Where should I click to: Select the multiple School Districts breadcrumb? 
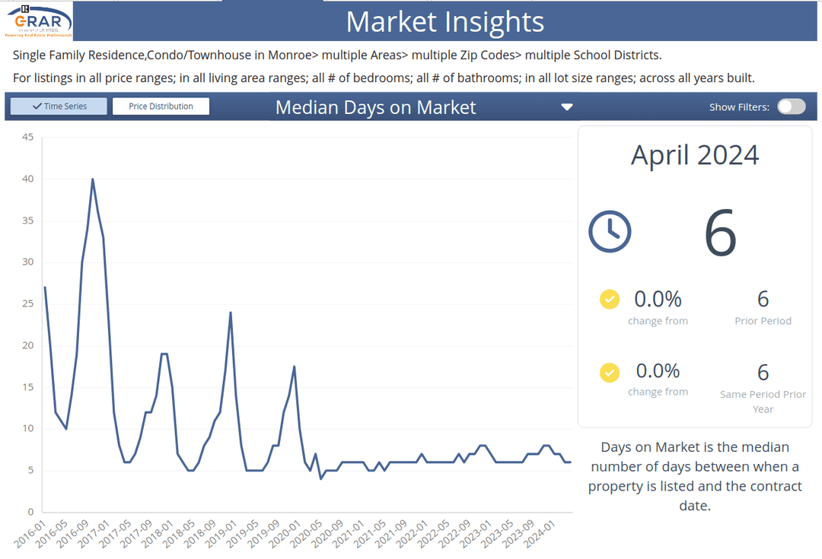point(589,55)
